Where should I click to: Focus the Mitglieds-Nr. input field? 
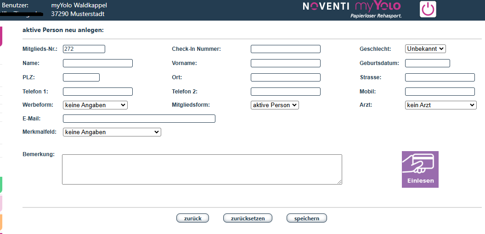(84, 49)
